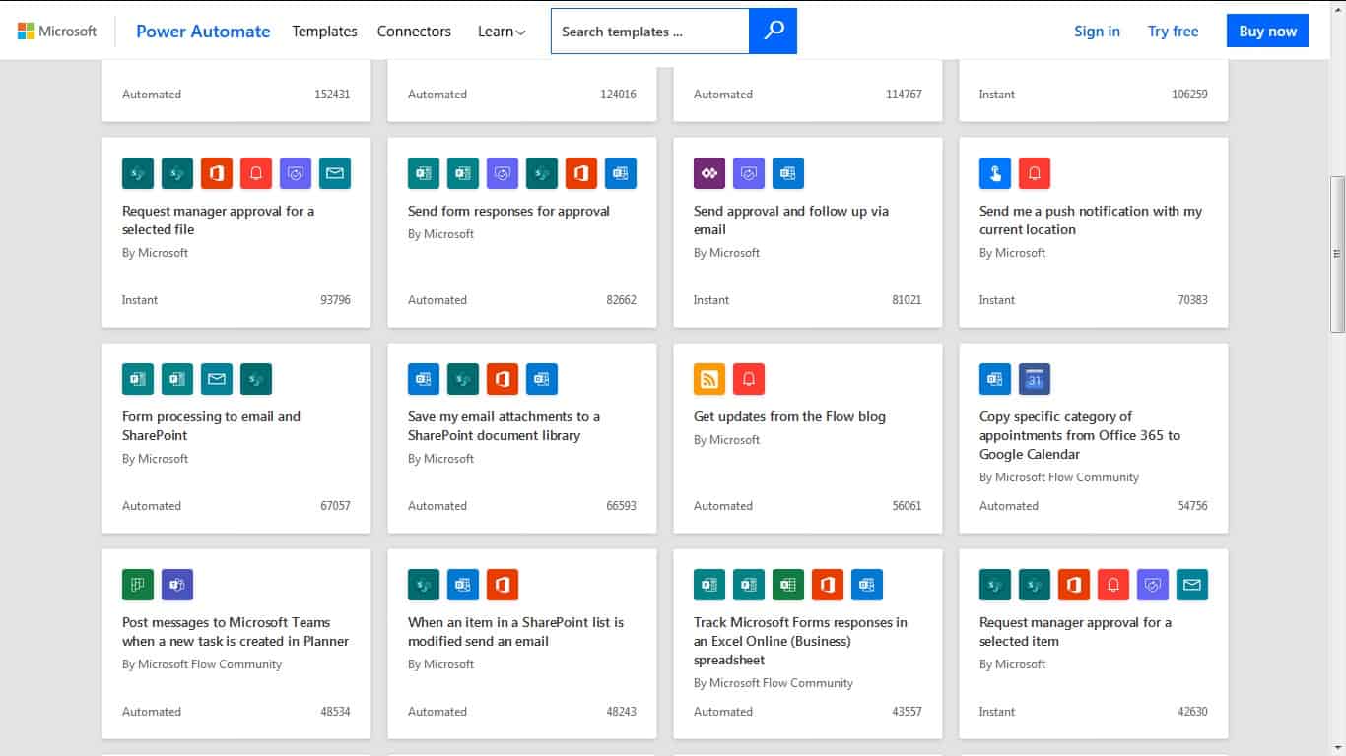This screenshot has height=756, width=1346.
Task: Click the Sign in link
Action: pyautogui.click(x=1097, y=31)
